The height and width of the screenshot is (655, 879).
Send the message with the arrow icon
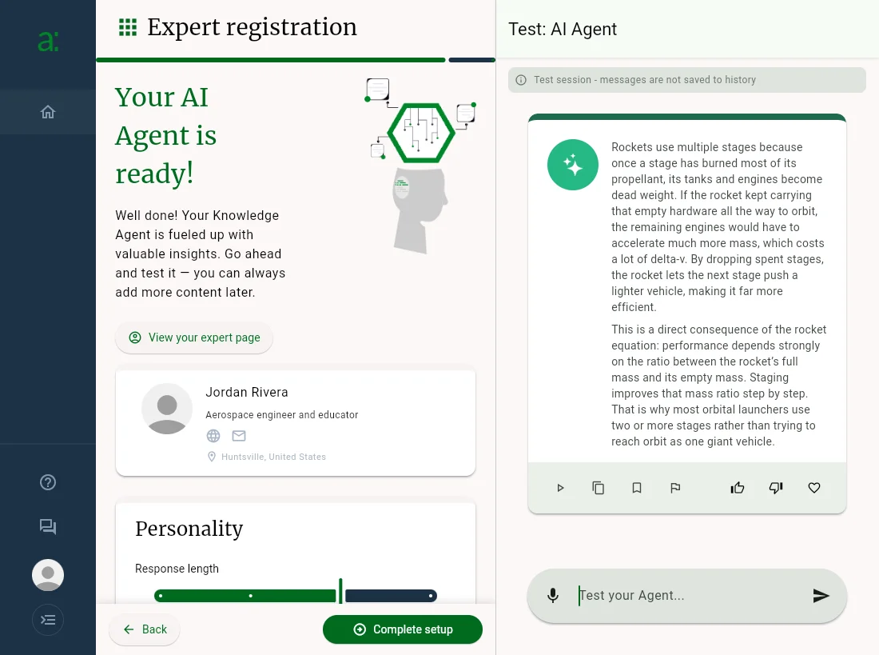click(821, 596)
